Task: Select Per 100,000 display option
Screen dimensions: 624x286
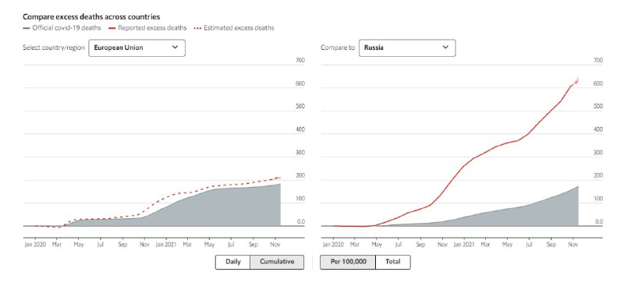Action: [348, 262]
